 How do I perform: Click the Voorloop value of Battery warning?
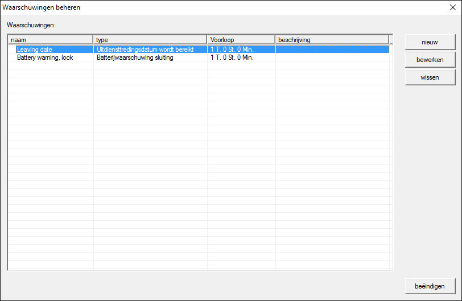232,57
